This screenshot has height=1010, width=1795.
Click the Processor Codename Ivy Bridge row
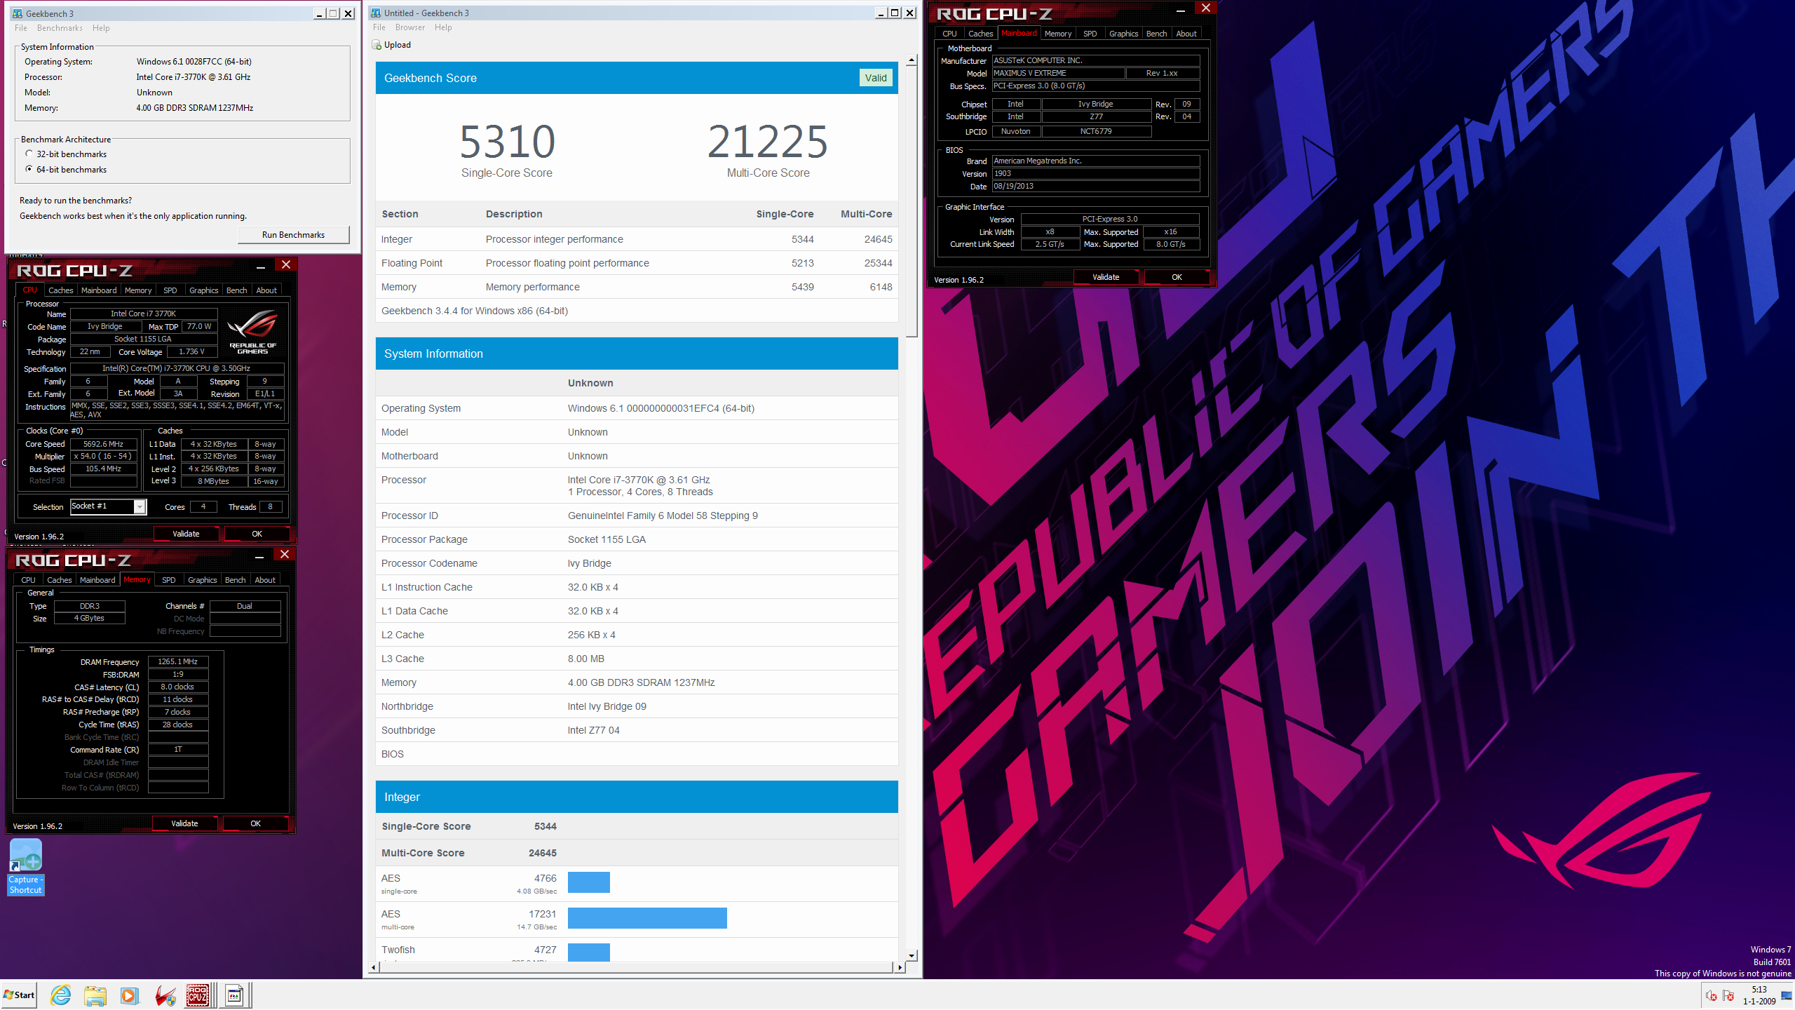(x=637, y=563)
